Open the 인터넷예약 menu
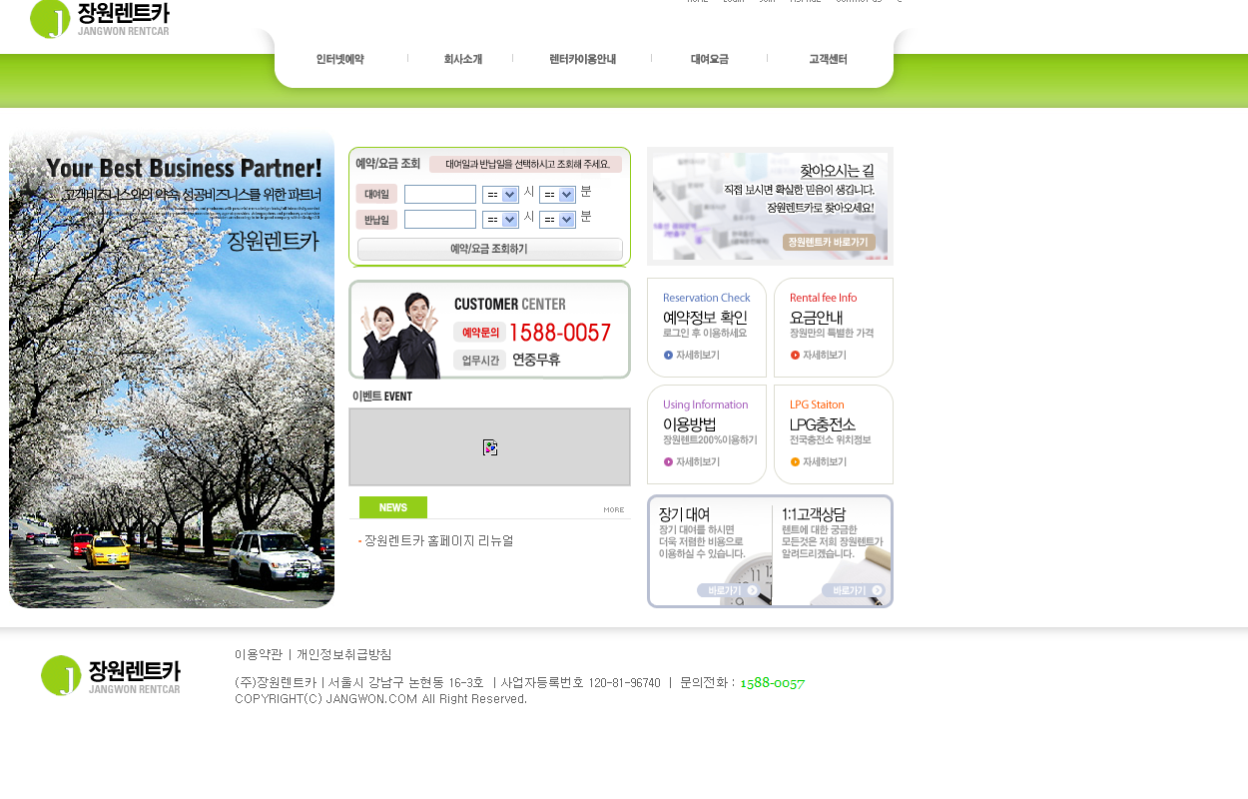Image resolution: width=1248 pixels, height=799 pixels. pos(340,59)
